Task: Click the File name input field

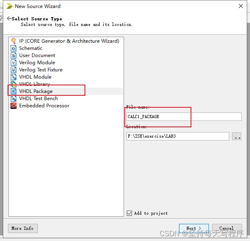Action: (x=183, y=117)
